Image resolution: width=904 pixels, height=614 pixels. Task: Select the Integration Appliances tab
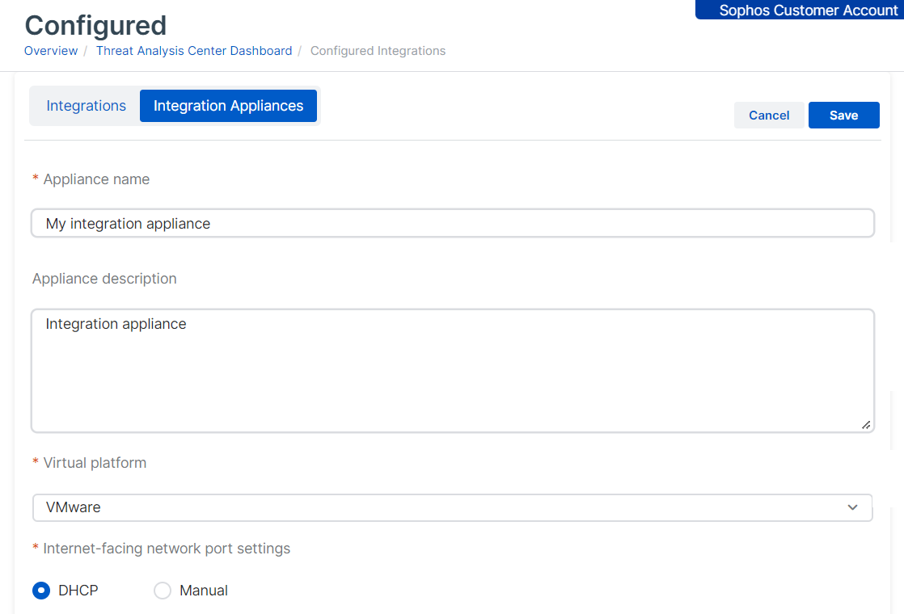coord(228,106)
